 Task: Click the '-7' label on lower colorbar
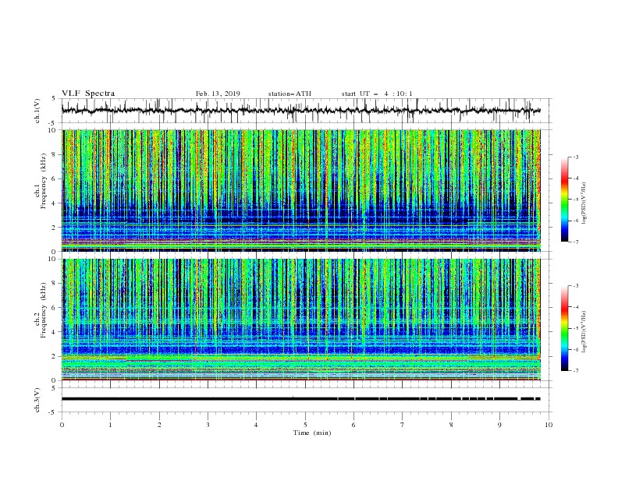(x=576, y=370)
